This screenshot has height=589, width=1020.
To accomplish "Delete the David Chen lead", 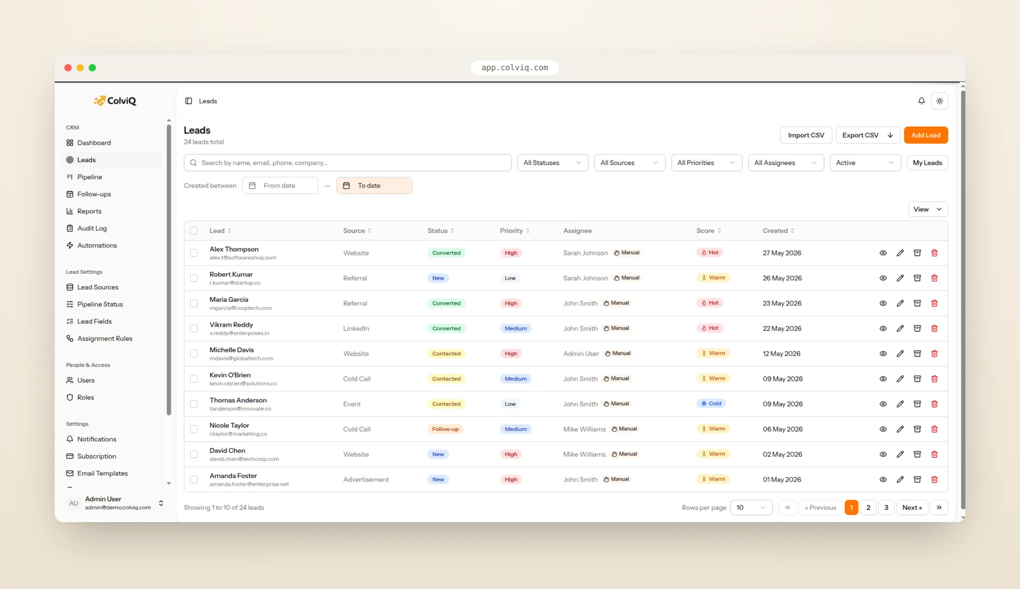I will coord(934,454).
